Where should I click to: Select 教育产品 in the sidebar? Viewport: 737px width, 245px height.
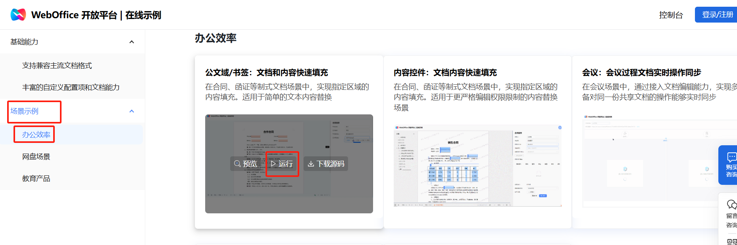(x=36, y=179)
